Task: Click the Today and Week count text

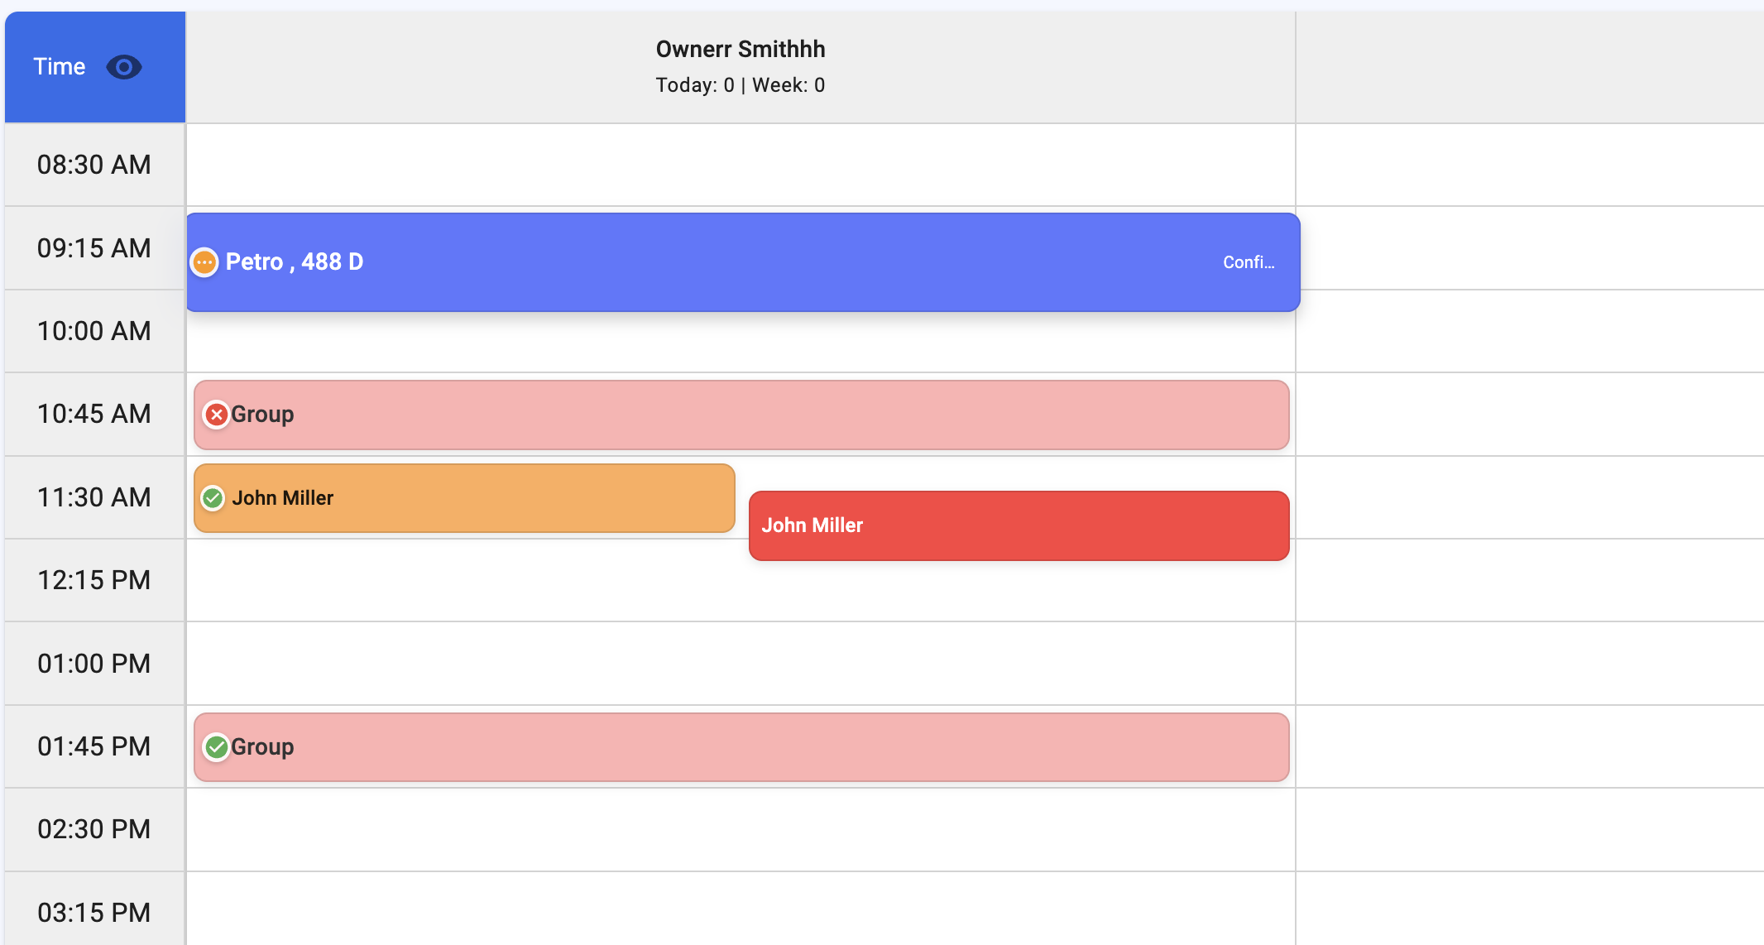Action: click(x=741, y=85)
